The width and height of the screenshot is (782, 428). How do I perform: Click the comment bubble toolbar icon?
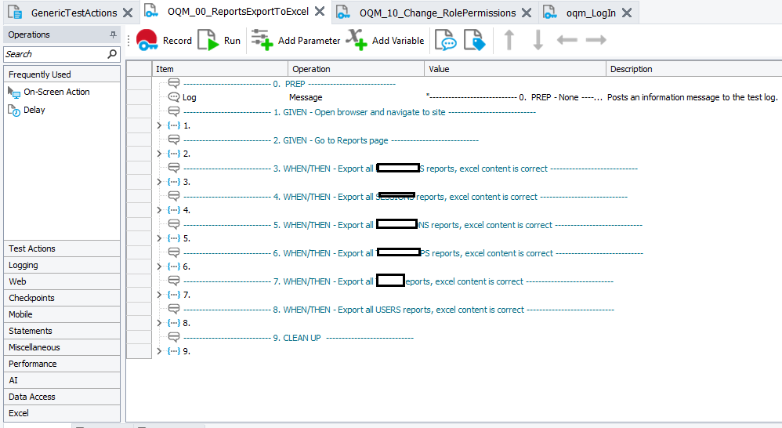click(446, 40)
